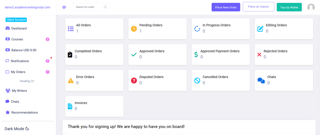Click the hamburger menu icon in header

[64, 7]
